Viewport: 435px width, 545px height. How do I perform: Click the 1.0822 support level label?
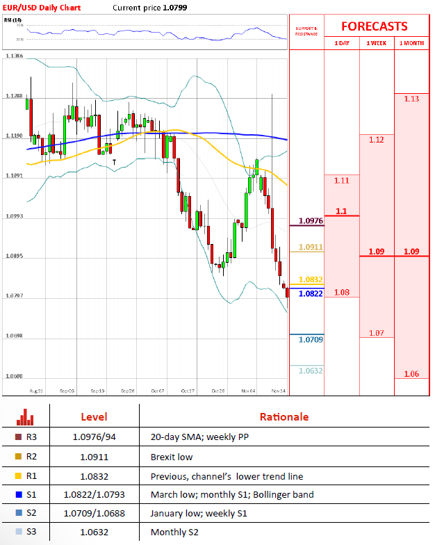(x=311, y=293)
